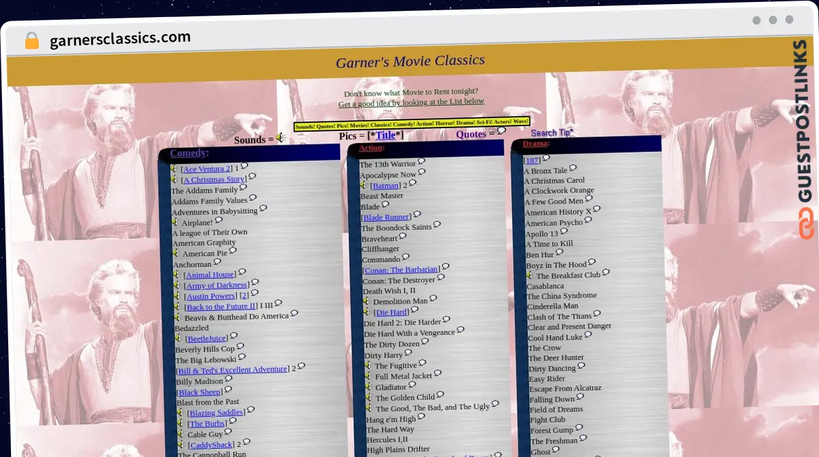Click the padlock icon in the address bar
The height and width of the screenshot is (457, 819).
click(32, 41)
